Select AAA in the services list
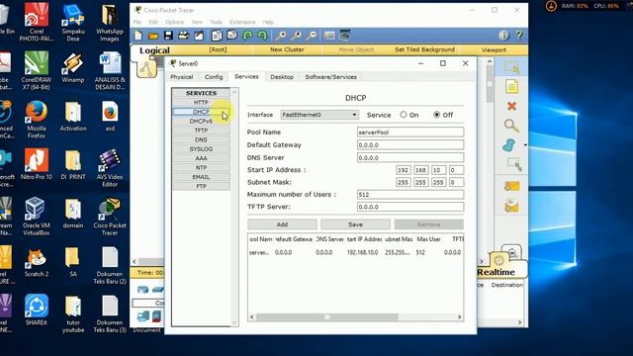Image resolution: width=633 pixels, height=356 pixels. click(201, 158)
